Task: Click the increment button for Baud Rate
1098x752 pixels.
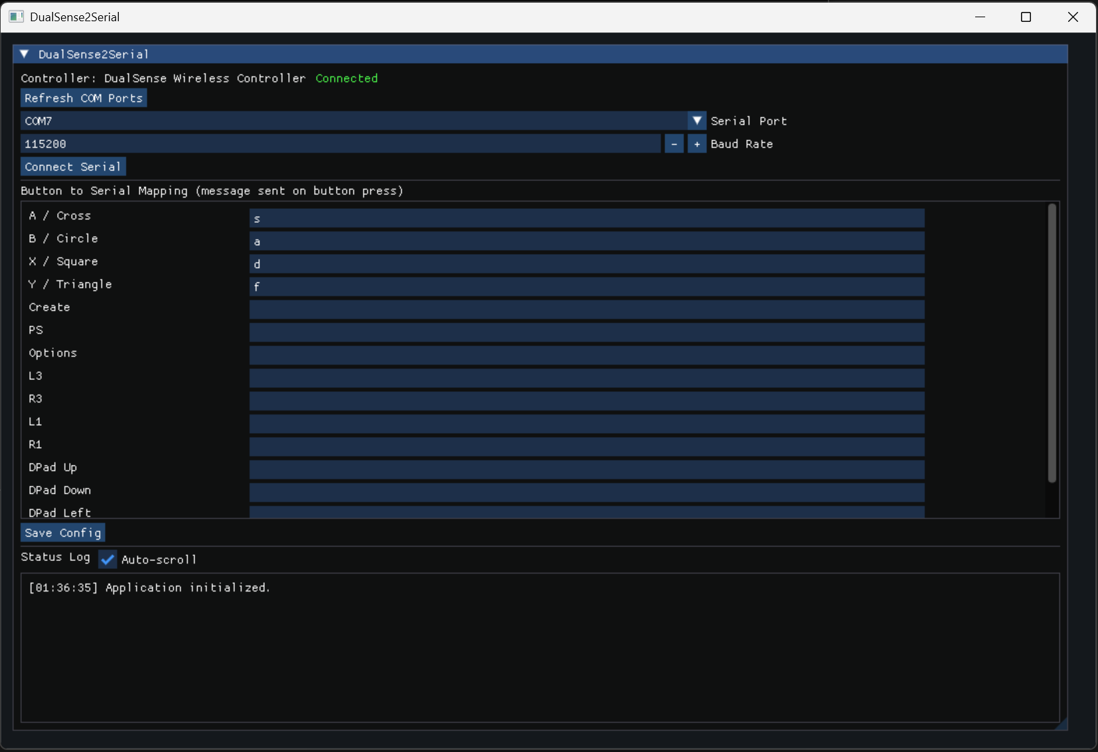Action: coord(696,144)
